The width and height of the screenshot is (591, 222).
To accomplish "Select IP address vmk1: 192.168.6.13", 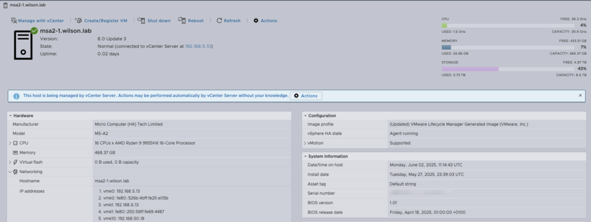I will (121, 205).
